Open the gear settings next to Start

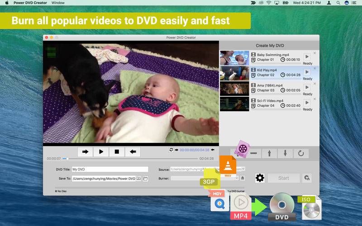coord(260,178)
